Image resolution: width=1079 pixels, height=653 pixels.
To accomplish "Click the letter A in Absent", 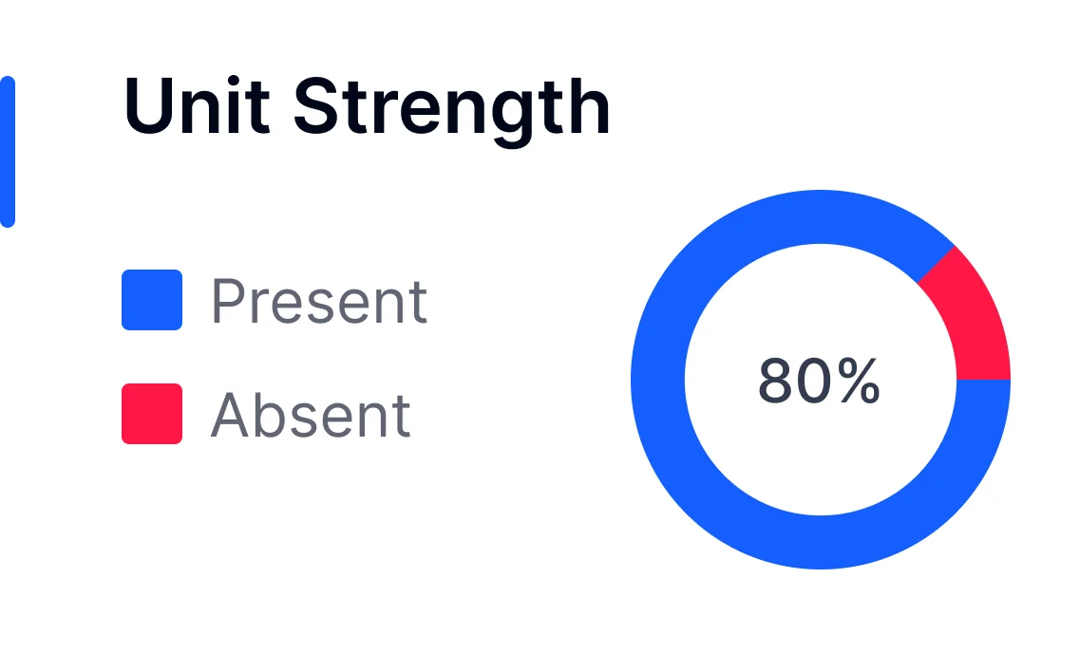I will 230,416.
